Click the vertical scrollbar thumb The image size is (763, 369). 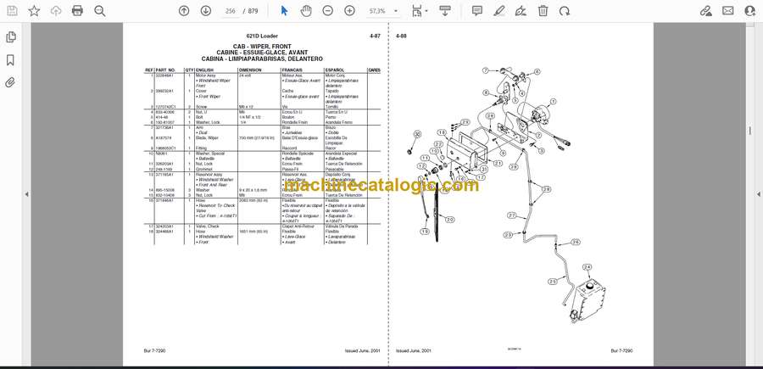pyautogui.click(x=749, y=131)
